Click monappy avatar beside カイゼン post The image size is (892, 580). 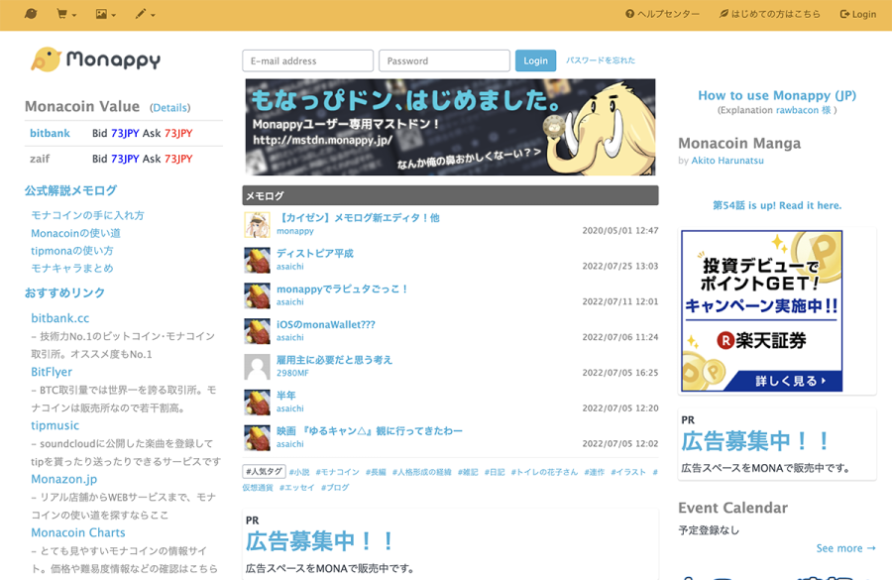257,224
